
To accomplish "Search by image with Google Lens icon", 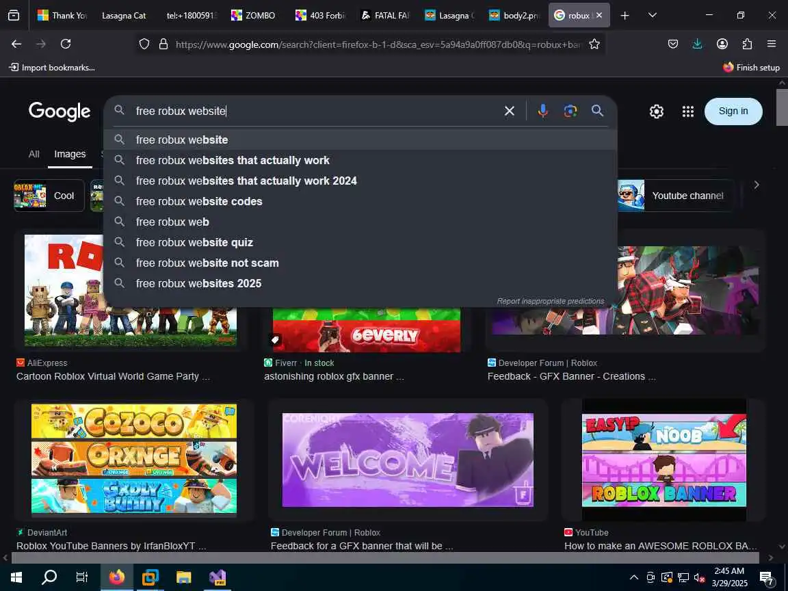I will 570,111.
